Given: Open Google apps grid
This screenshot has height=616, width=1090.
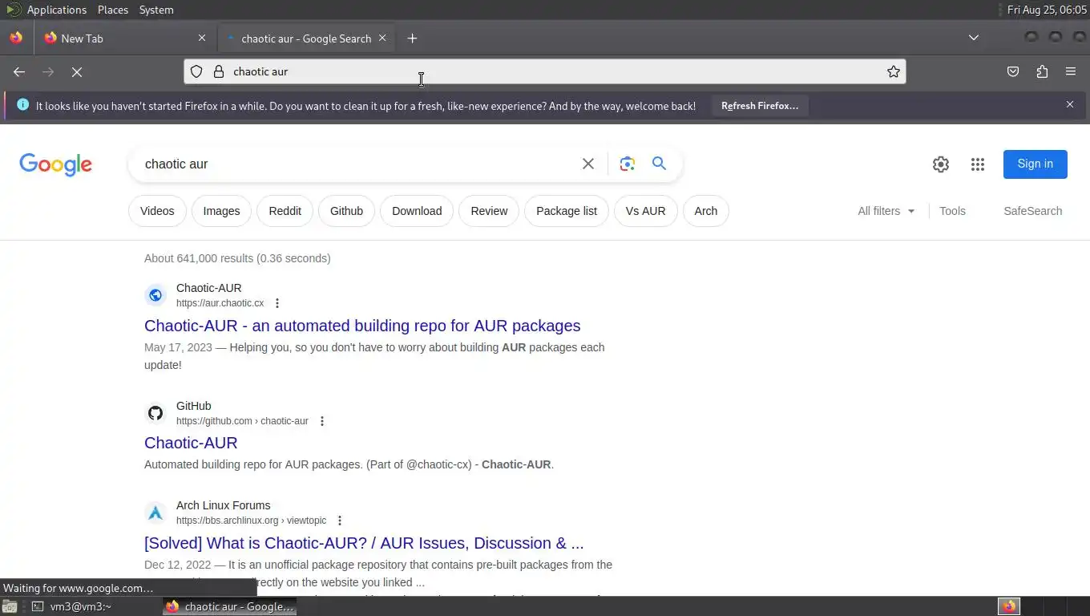Looking at the screenshot, I should (978, 164).
